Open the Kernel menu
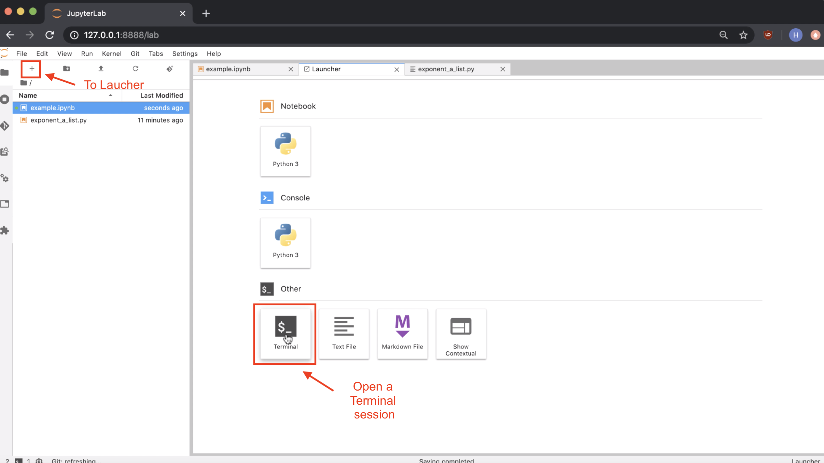 pyautogui.click(x=111, y=54)
